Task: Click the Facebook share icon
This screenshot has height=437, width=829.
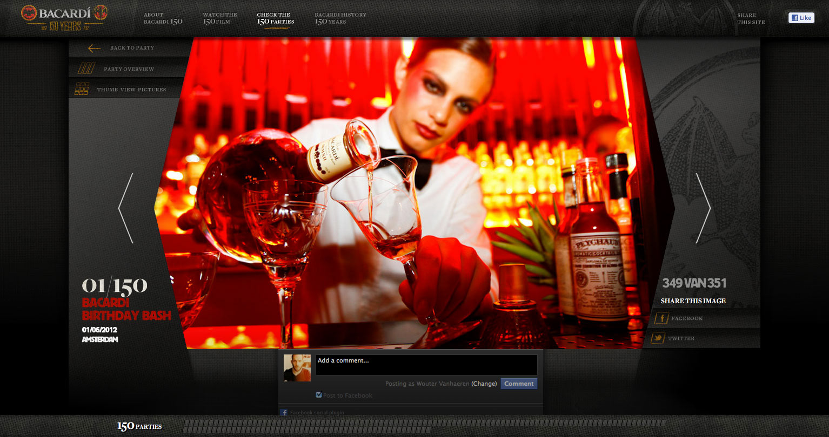Action: point(661,318)
